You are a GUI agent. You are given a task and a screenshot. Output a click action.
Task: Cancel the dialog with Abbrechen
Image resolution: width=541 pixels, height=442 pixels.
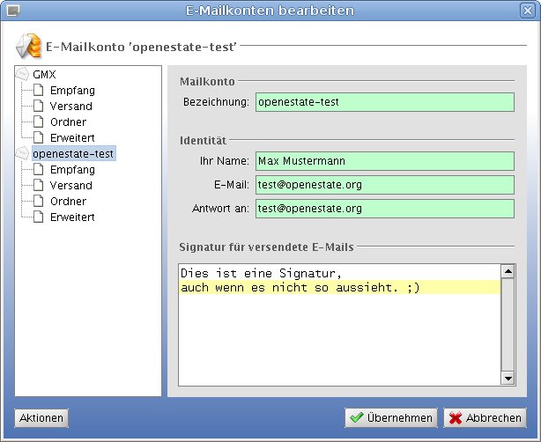tap(484, 418)
